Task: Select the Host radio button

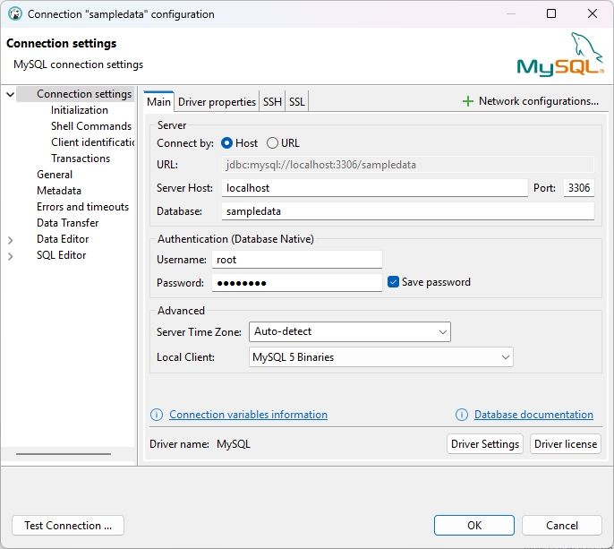Action: 226,143
